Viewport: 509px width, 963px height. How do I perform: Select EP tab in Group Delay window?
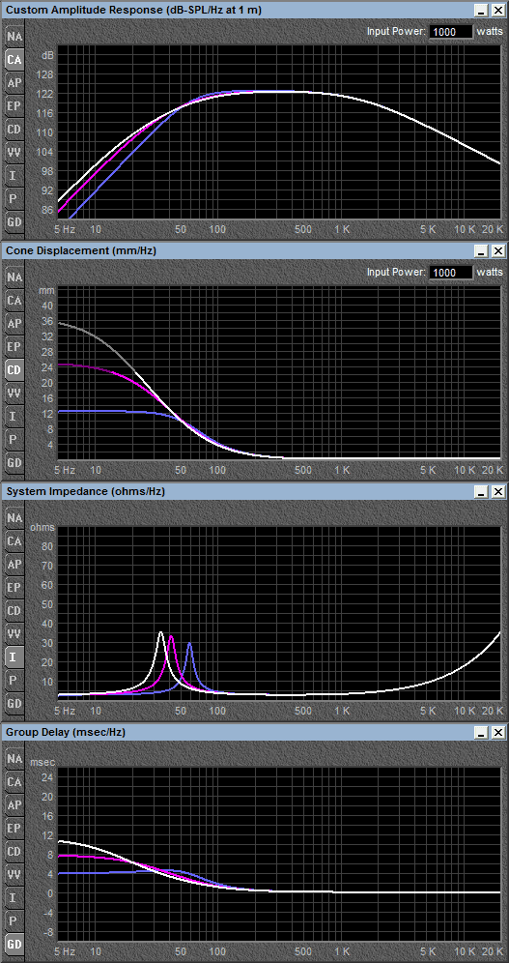click(x=14, y=829)
